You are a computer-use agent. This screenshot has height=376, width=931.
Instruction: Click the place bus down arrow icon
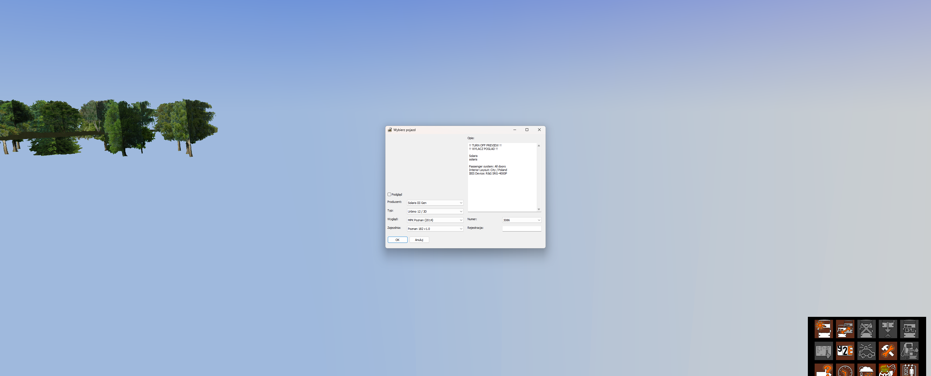(x=888, y=329)
